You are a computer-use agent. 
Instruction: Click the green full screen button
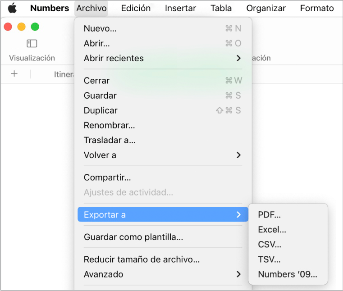(35, 27)
